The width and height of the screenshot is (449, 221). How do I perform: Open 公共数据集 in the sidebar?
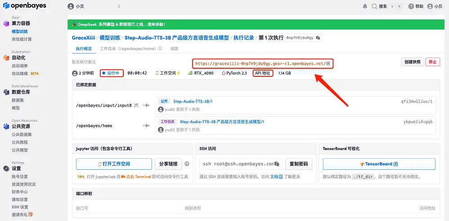point(22,134)
